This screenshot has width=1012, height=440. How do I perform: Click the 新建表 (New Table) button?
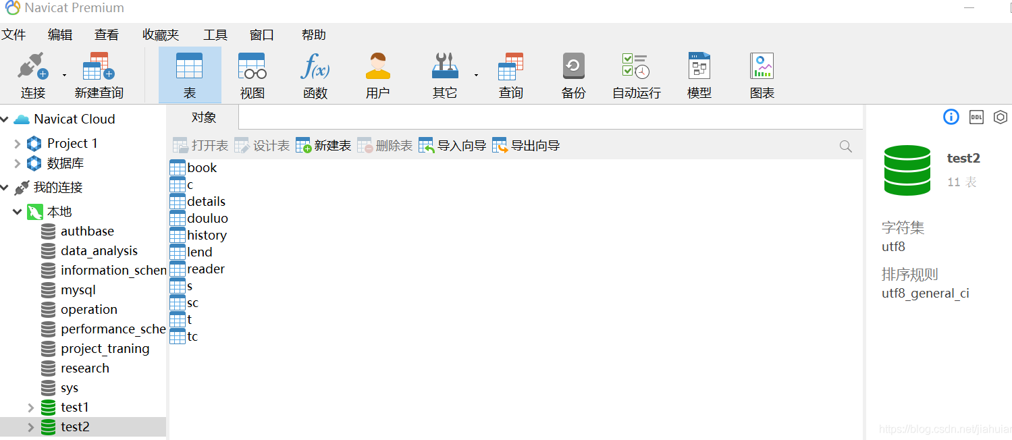(323, 144)
